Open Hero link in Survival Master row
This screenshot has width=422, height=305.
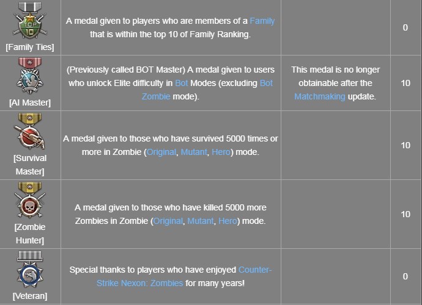pos(221,152)
